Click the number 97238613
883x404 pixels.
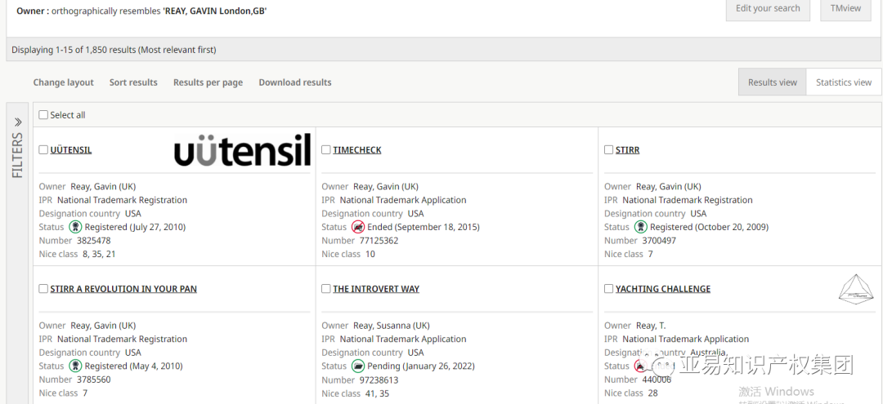click(x=379, y=380)
